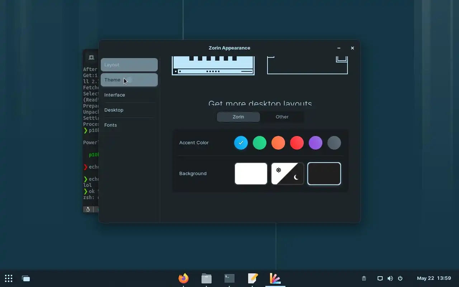Open the activities overview workspace icon
This screenshot has width=459, height=287.
click(x=26, y=278)
